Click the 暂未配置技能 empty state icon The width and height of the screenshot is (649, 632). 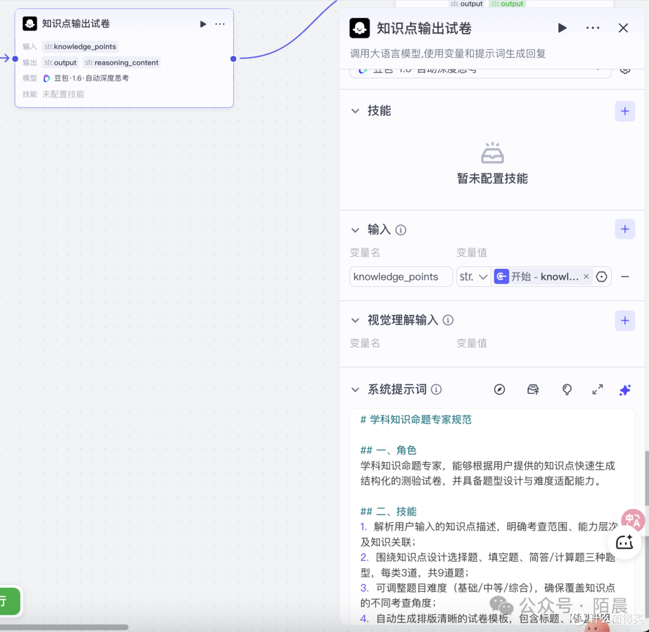coord(492,153)
